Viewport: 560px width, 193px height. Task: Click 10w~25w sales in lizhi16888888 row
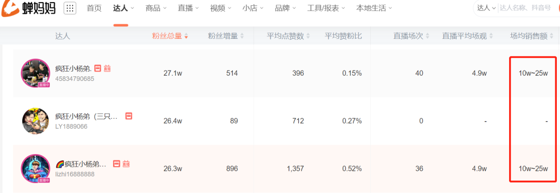tap(533, 169)
